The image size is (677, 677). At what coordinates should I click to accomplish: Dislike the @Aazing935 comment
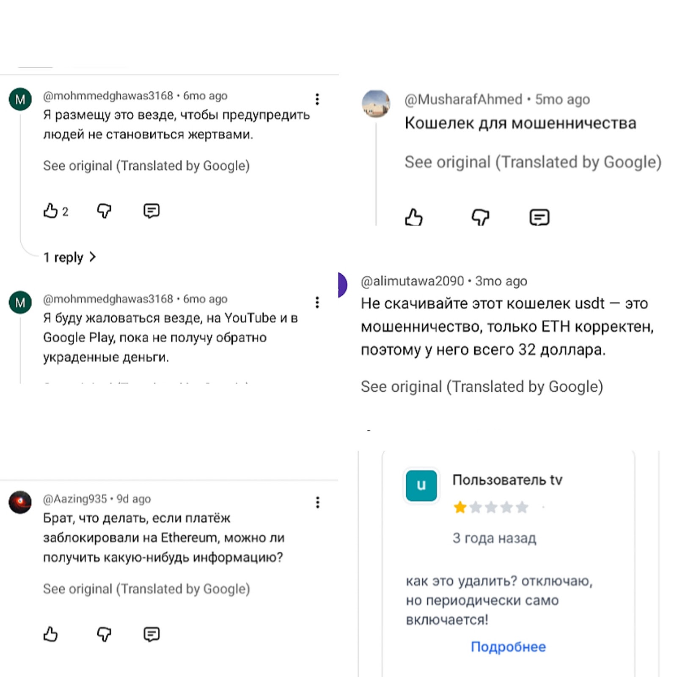(x=104, y=634)
